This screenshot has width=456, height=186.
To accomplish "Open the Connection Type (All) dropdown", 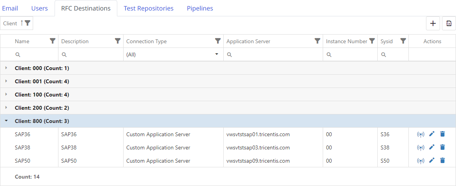I will coord(173,54).
